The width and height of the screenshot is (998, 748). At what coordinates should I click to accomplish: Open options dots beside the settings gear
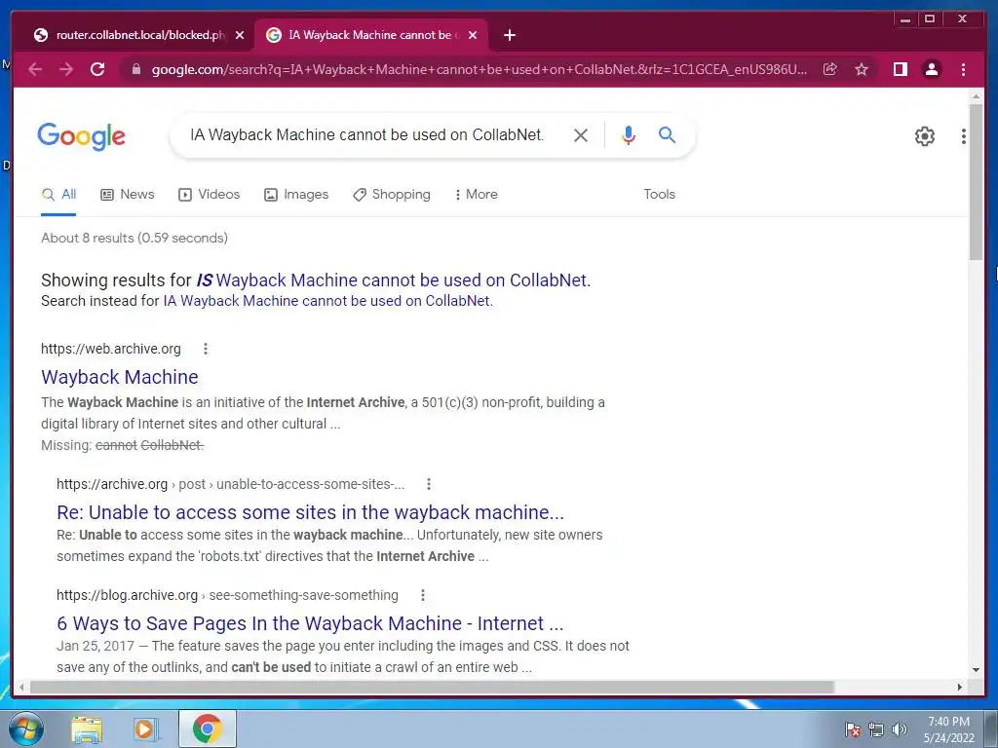[964, 136]
